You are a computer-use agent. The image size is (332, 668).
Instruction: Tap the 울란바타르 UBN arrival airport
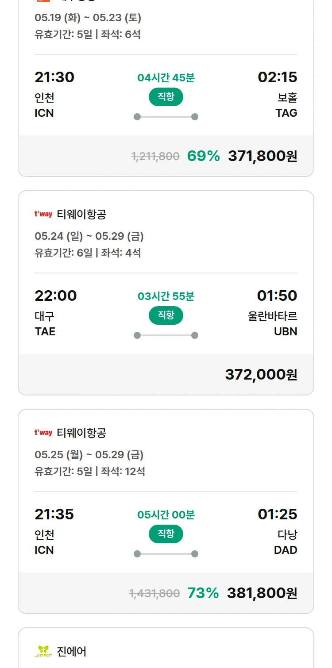(273, 324)
